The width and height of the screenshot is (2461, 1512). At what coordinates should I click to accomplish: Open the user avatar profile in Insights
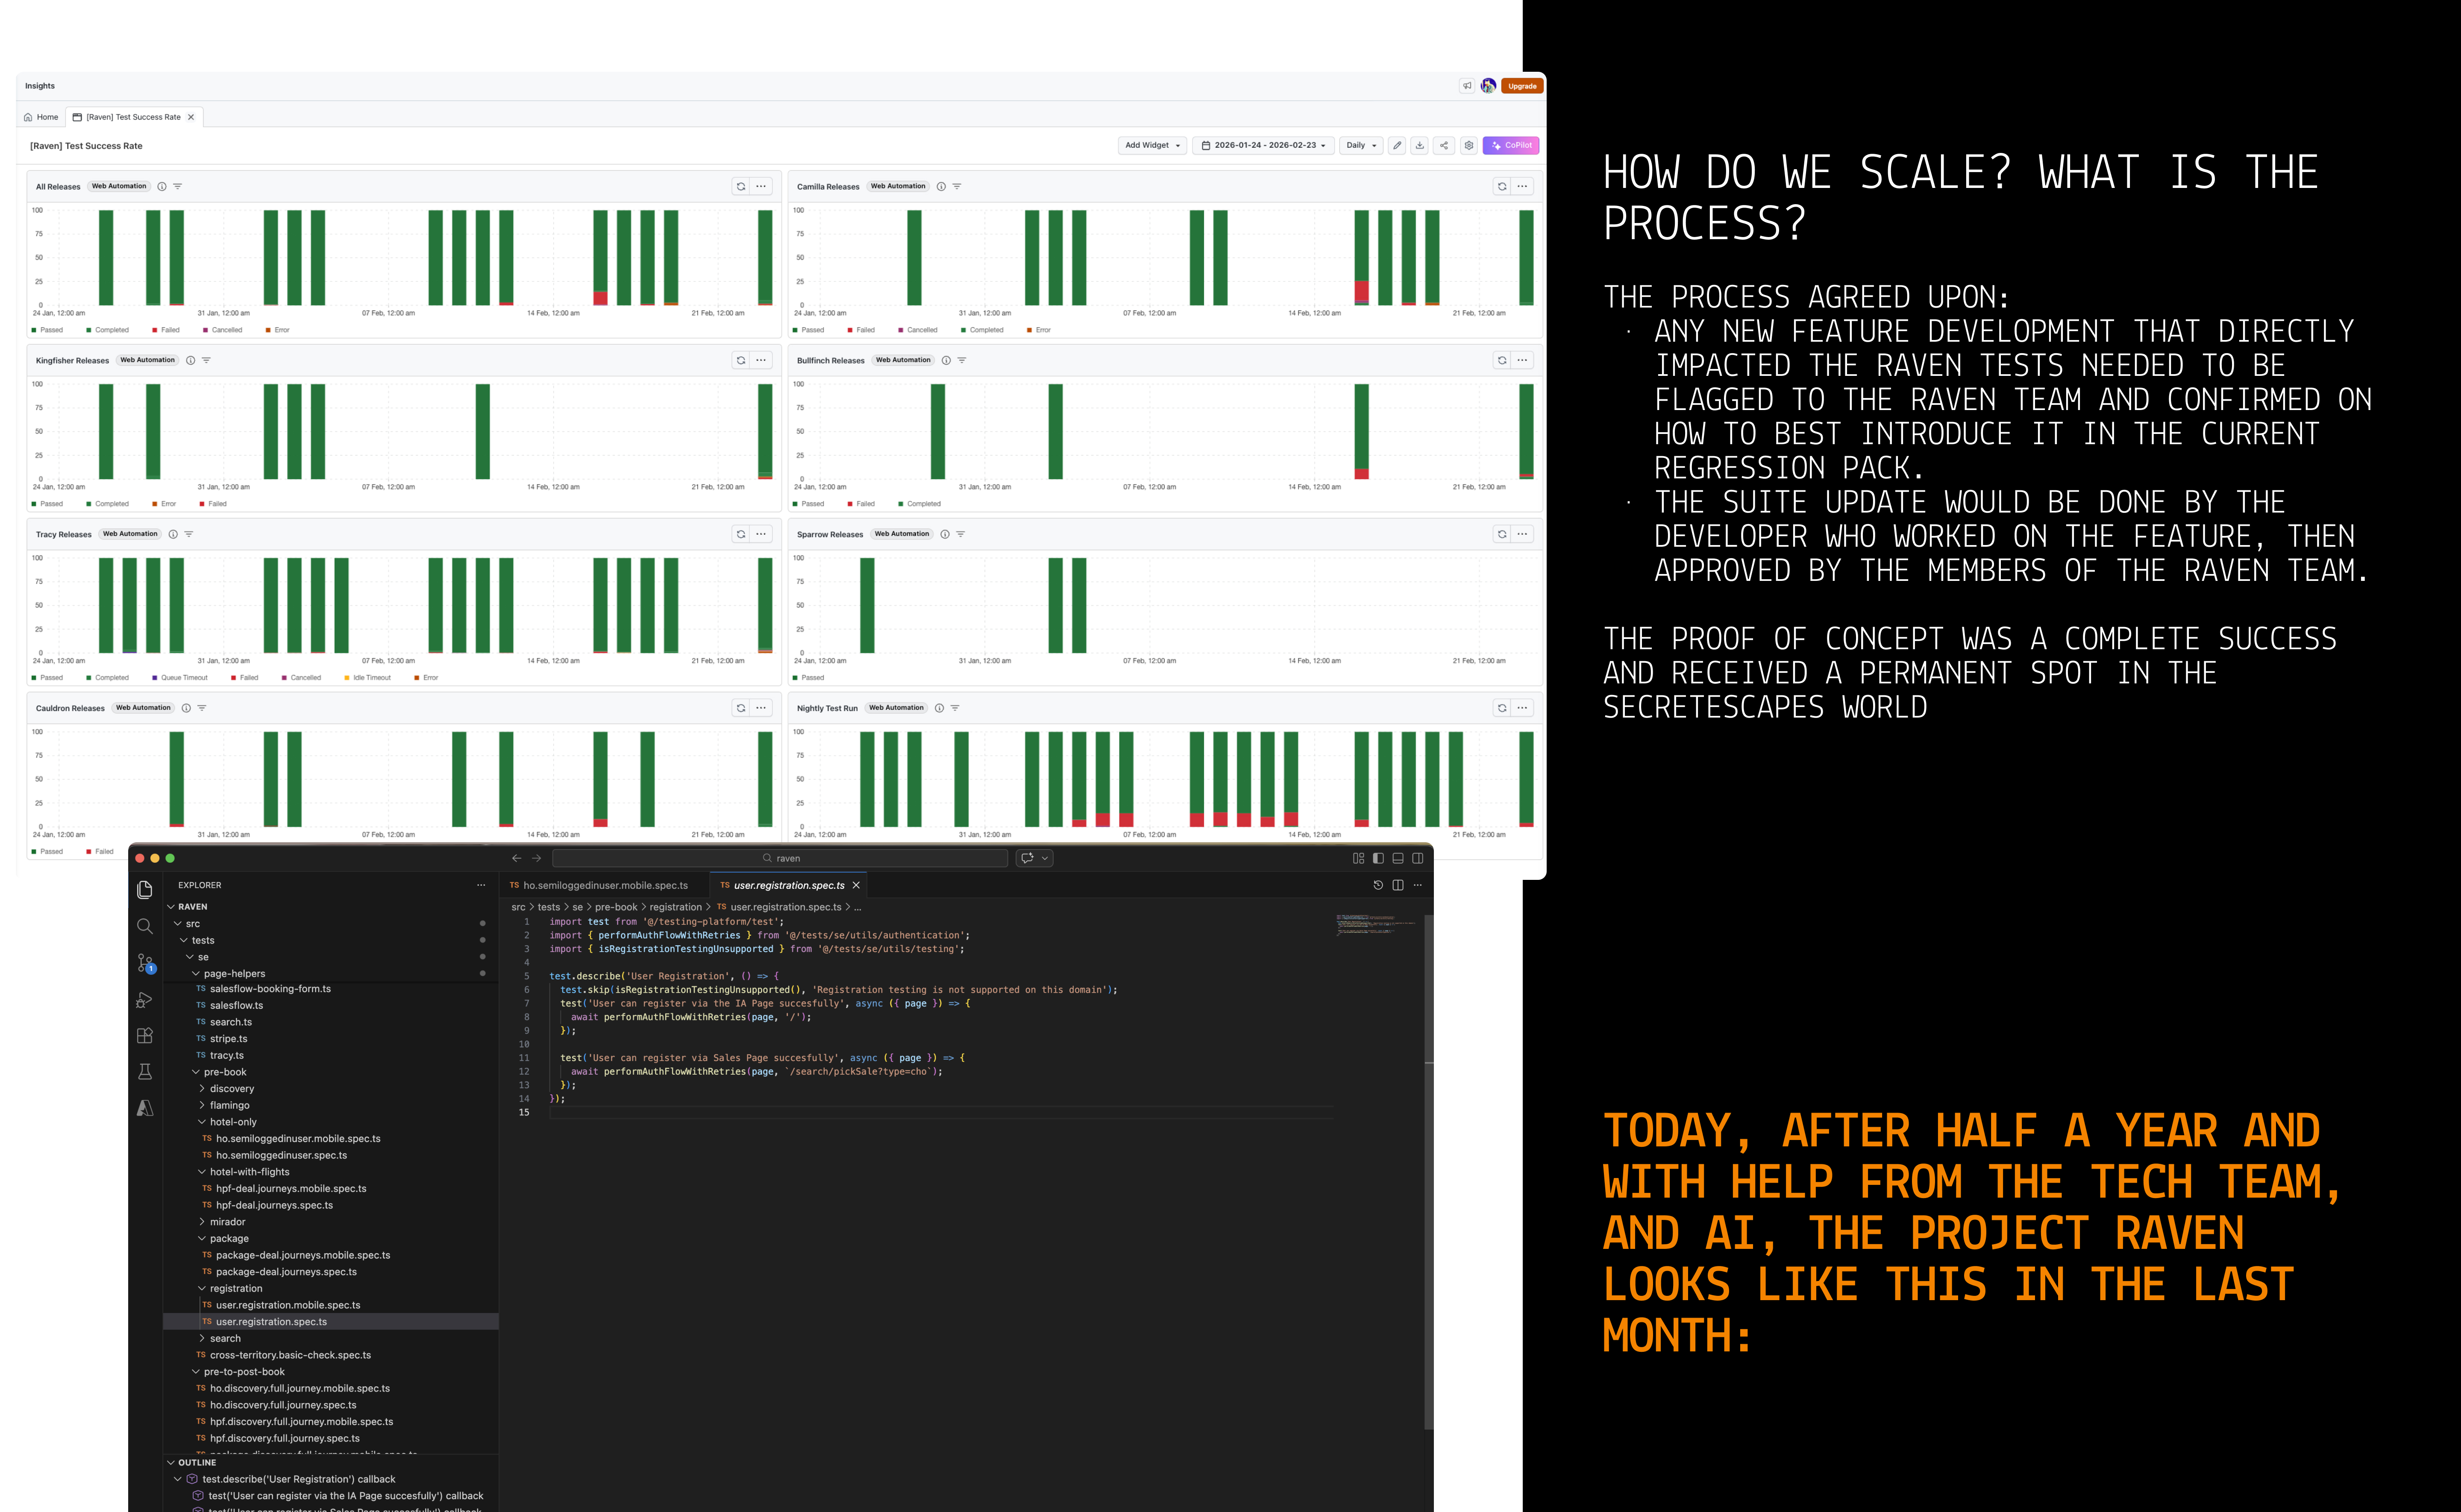click(x=1489, y=86)
